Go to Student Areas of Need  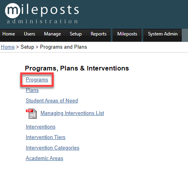52,100
